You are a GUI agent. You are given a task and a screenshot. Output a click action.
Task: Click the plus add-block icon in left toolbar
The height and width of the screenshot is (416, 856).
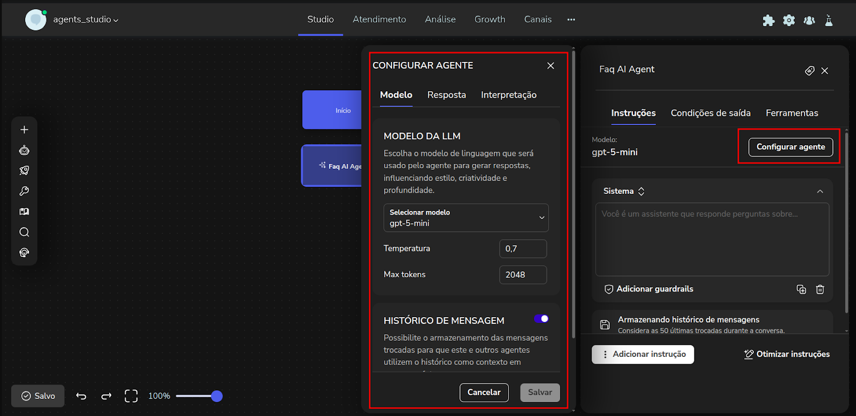pyautogui.click(x=24, y=130)
